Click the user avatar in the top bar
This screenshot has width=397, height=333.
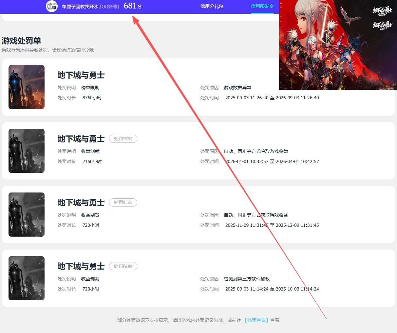click(x=52, y=6)
